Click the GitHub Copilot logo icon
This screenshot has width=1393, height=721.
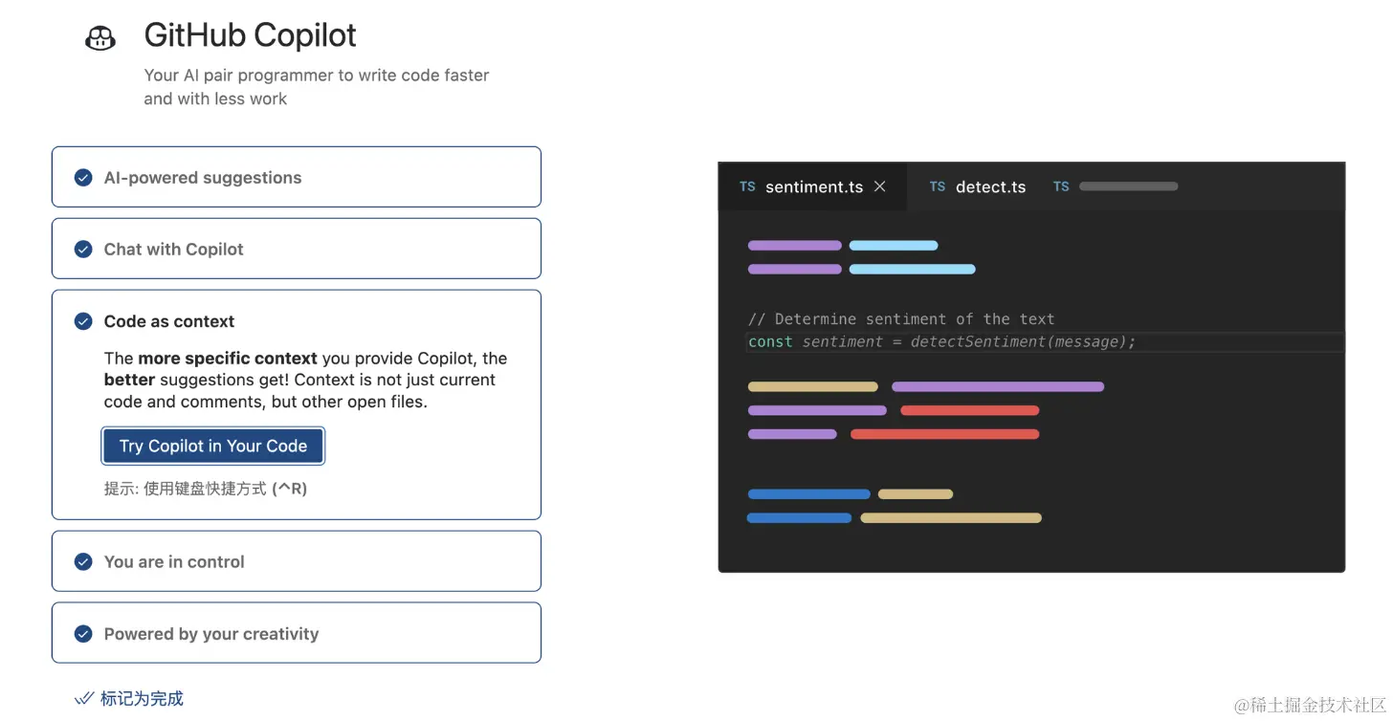point(100,38)
